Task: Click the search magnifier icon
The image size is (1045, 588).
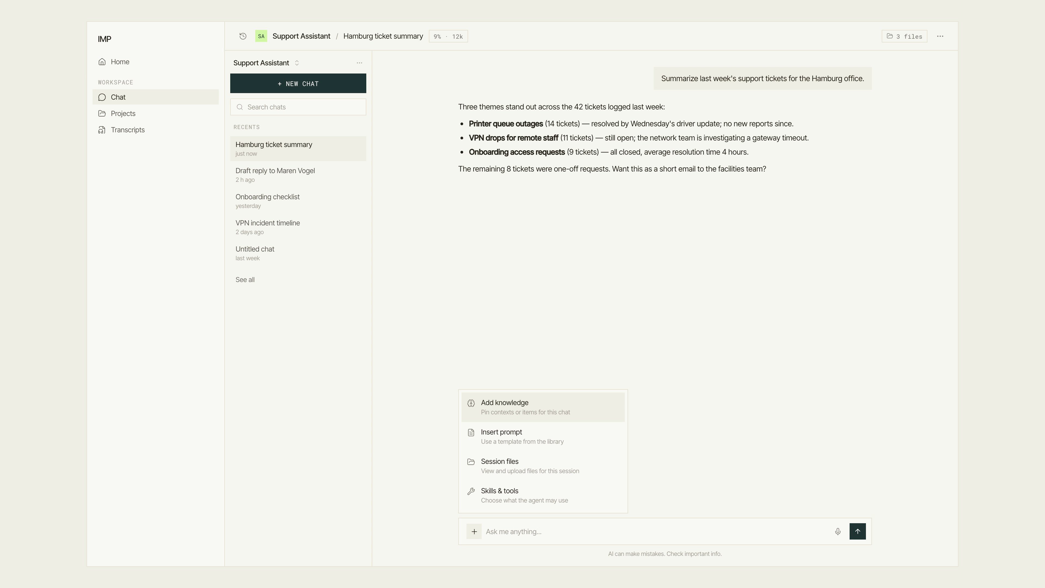Action: (x=240, y=107)
